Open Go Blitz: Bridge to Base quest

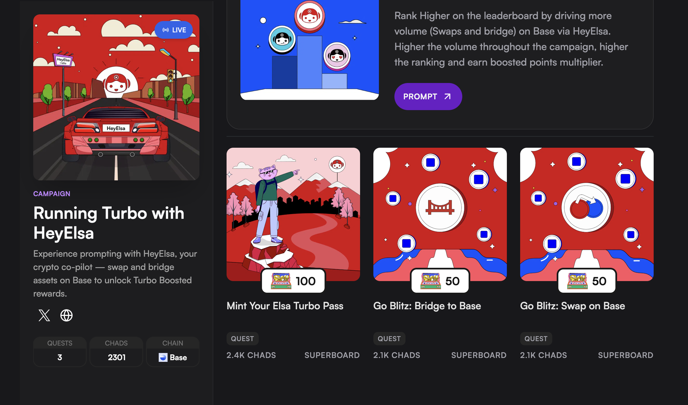click(427, 306)
